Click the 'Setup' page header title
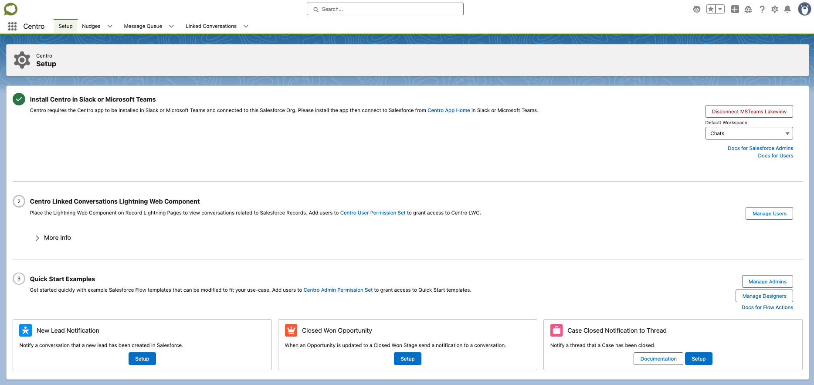 point(46,64)
